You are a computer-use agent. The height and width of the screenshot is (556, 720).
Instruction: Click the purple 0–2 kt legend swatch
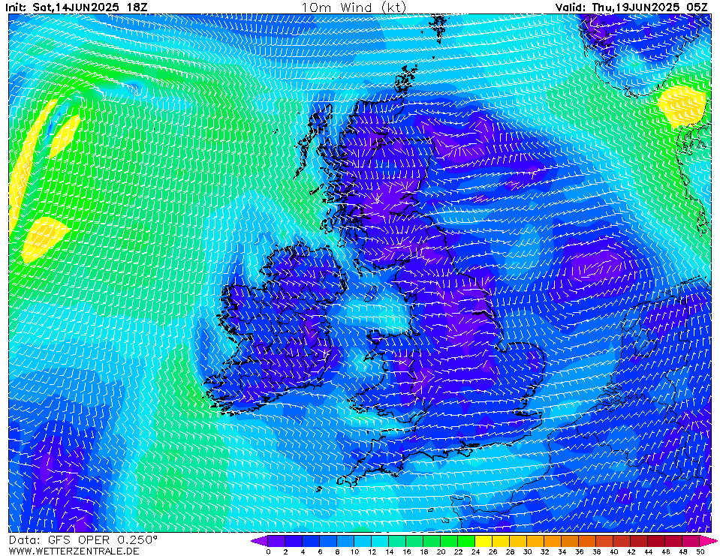pos(276,541)
